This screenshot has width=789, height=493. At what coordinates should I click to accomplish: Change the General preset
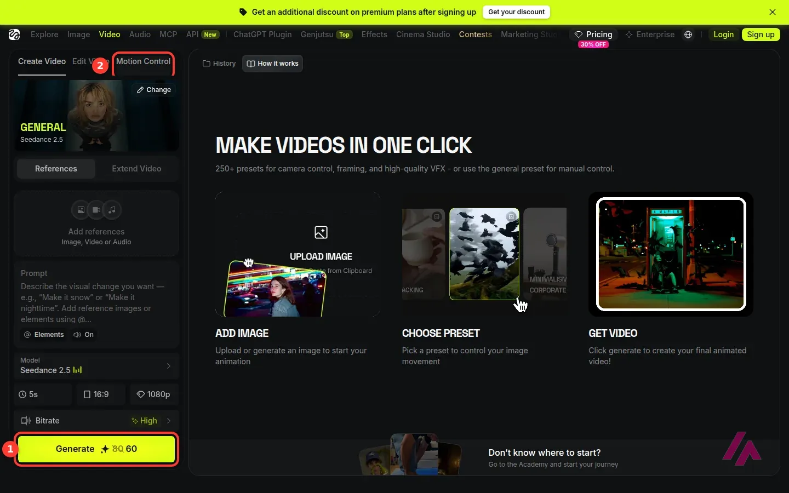click(x=154, y=90)
